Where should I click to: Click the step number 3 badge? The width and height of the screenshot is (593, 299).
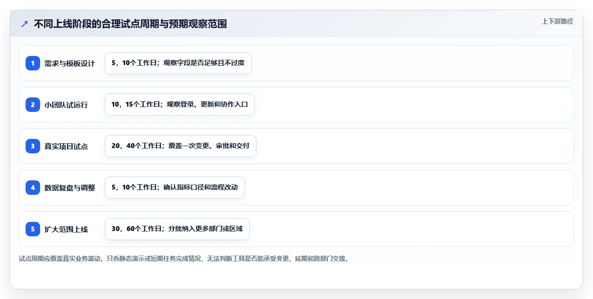point(33,146)
